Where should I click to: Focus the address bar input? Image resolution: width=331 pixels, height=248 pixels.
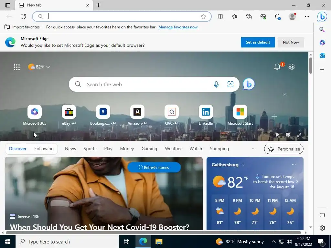point(122,16)
